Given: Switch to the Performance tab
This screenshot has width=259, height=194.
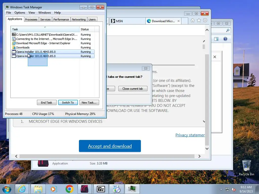Looking at the screenshot, I should coord(61,19).
